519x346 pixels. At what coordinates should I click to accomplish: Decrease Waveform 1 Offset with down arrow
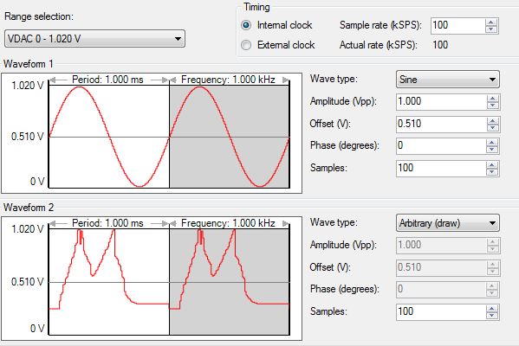493,128
